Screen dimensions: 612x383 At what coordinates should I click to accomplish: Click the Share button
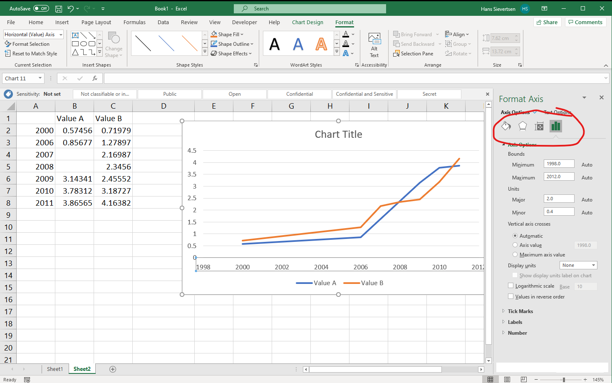pyautogui.click(x=548, y=22)
